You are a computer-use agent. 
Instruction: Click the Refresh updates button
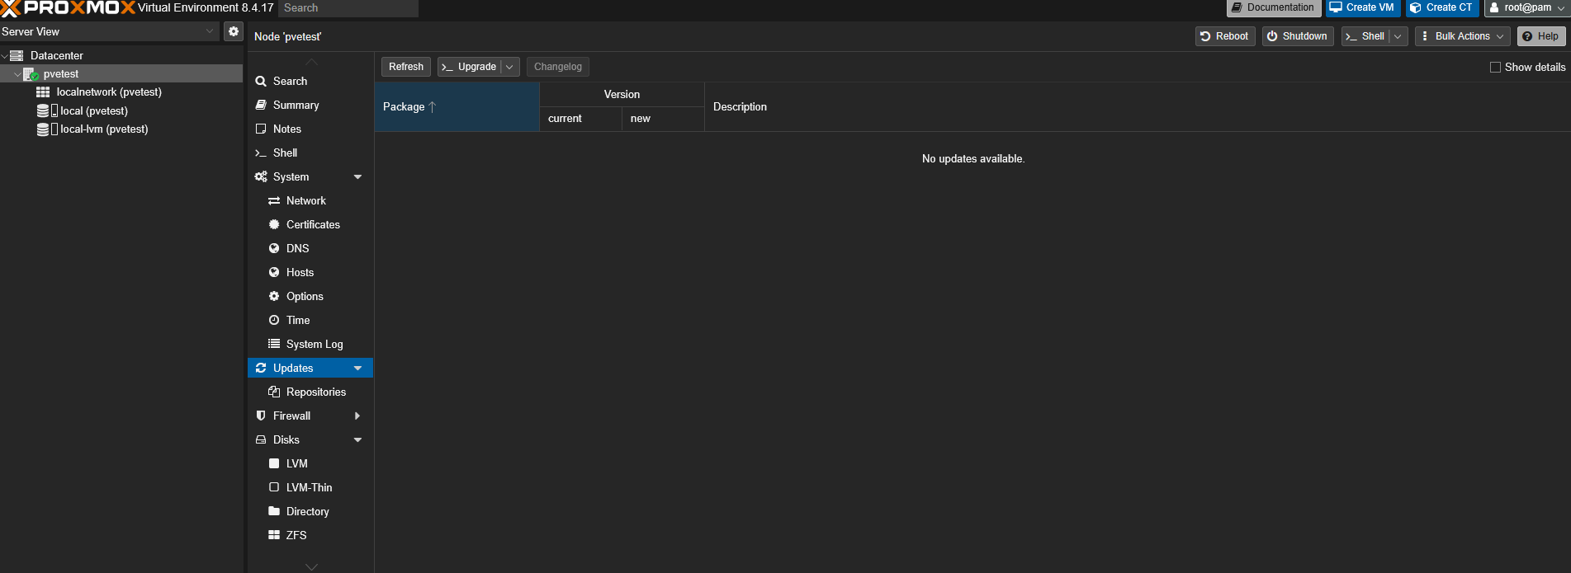(x=405, y=67)
